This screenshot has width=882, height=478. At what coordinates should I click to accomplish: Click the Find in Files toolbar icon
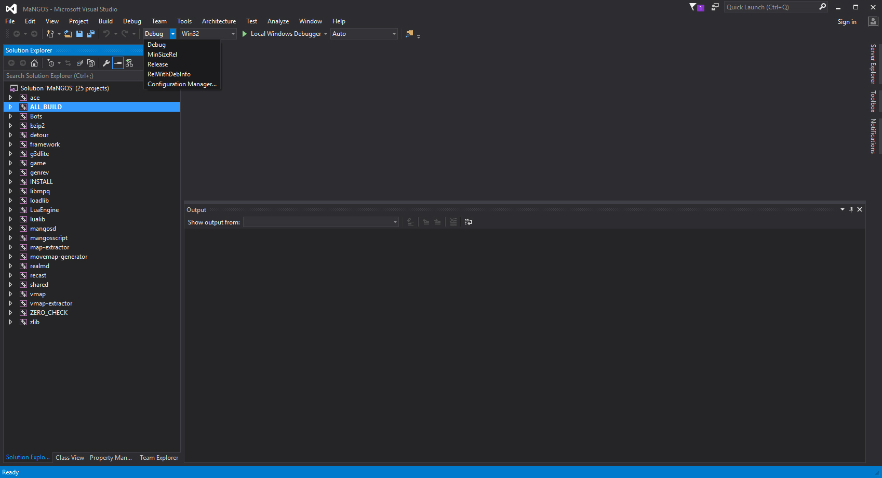click(x=410, y=34)
